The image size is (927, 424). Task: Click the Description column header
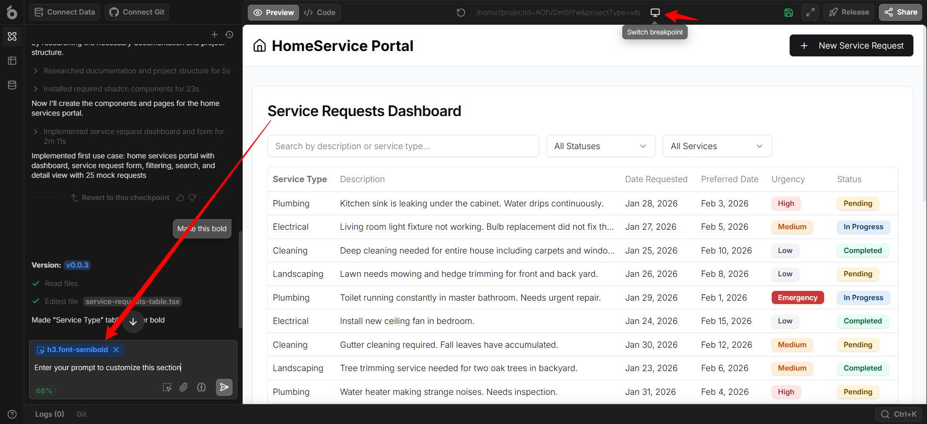[363, 179]
